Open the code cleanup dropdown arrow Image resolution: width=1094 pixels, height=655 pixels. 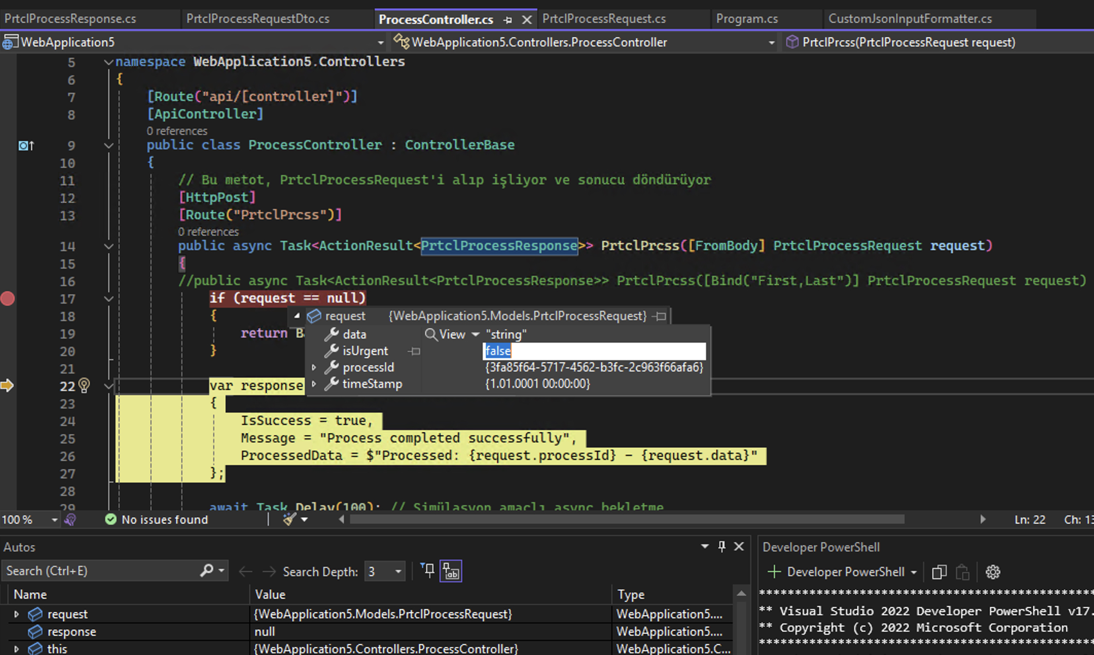click(x=305, y=520)
